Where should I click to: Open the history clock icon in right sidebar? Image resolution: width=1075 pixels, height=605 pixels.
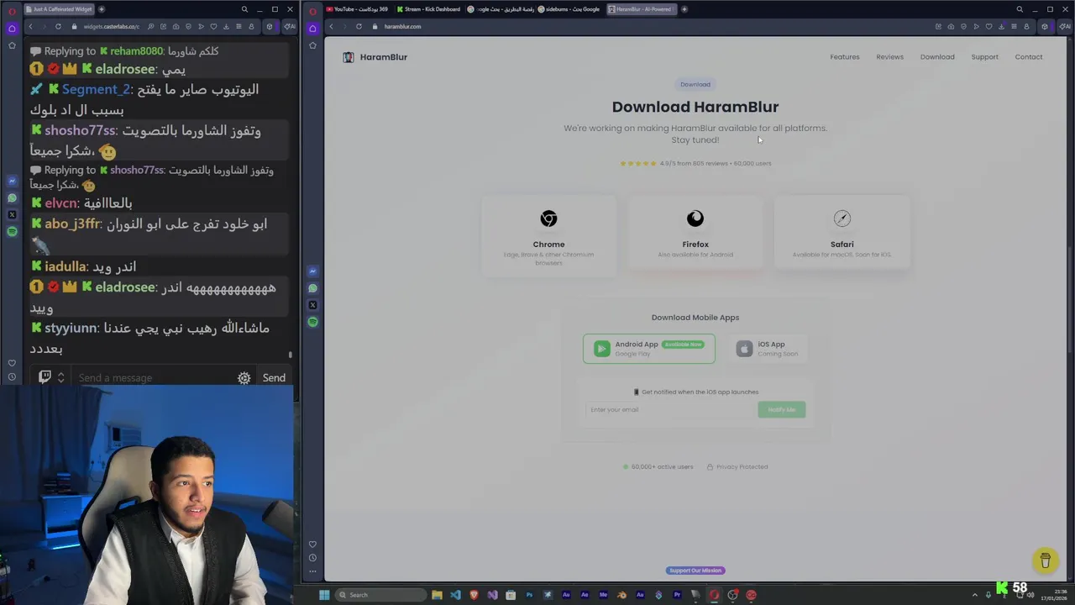pyautogui.click(x=312, y=558)
